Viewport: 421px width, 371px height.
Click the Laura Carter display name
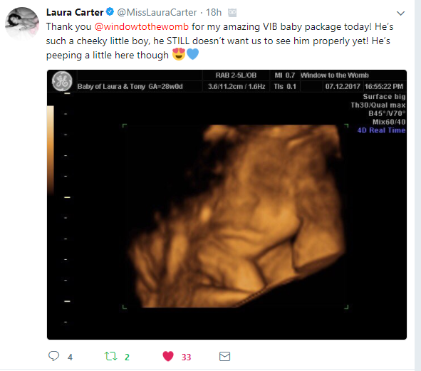[75, 12]
